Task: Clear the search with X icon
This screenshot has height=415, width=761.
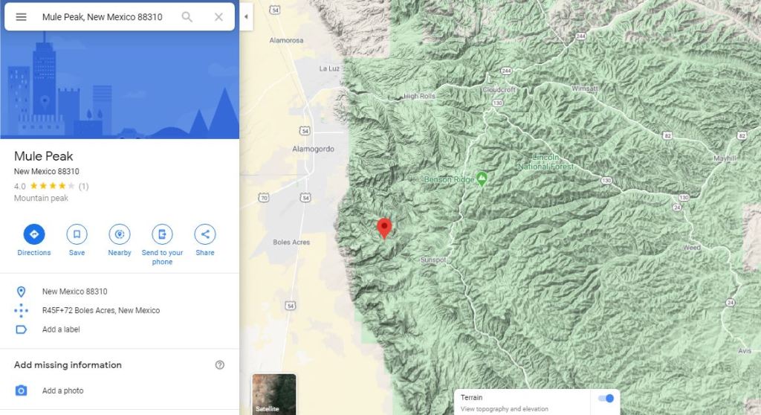Action: 219,17
